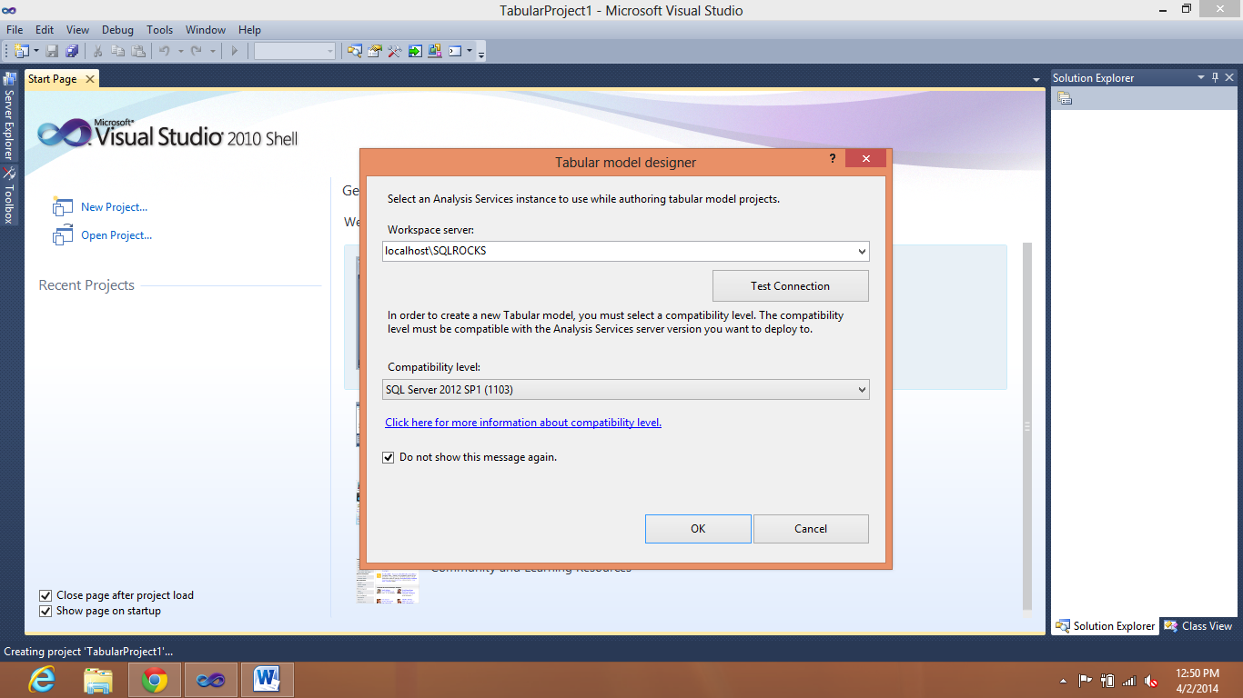
Task: Click the Open Project link on Start Page
Action: click(x=116, y=235)
